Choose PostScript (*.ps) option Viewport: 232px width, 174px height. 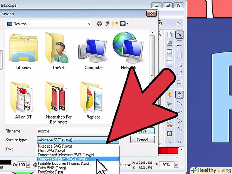pyautogui.click(x=78, y=172)
